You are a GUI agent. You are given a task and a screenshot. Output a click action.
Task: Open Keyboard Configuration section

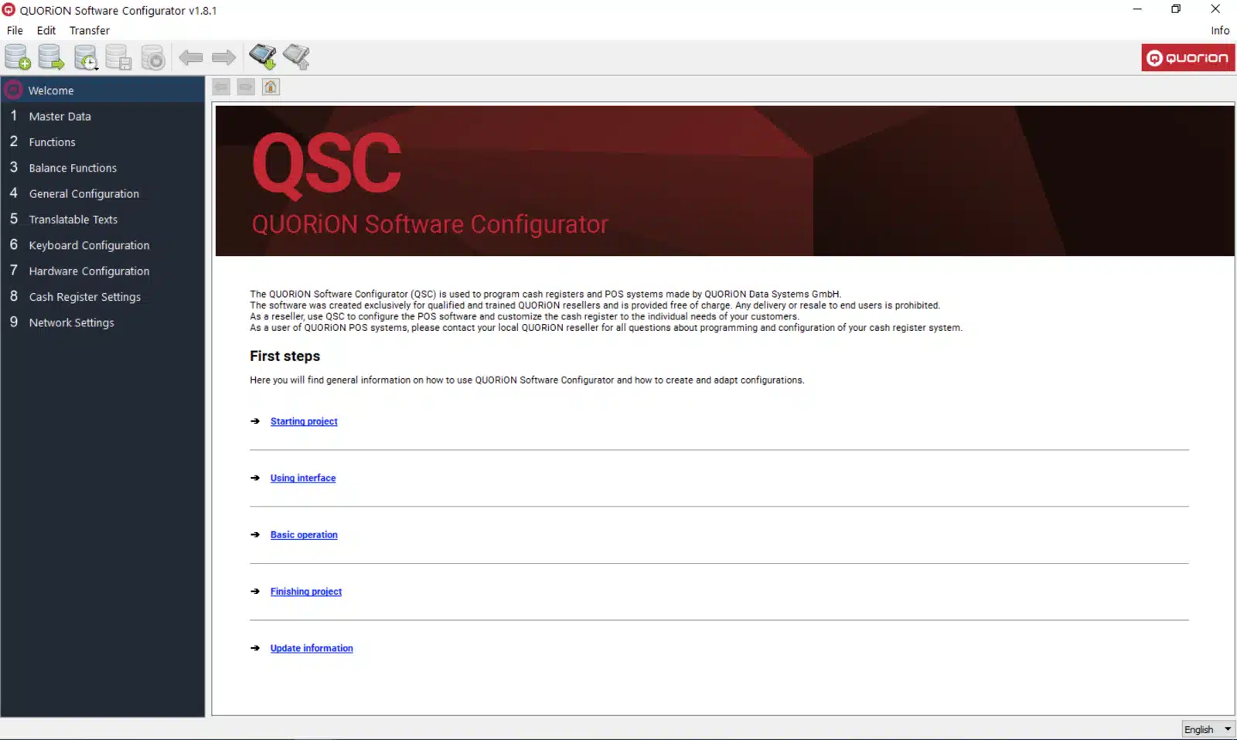(x=103, y=244)
